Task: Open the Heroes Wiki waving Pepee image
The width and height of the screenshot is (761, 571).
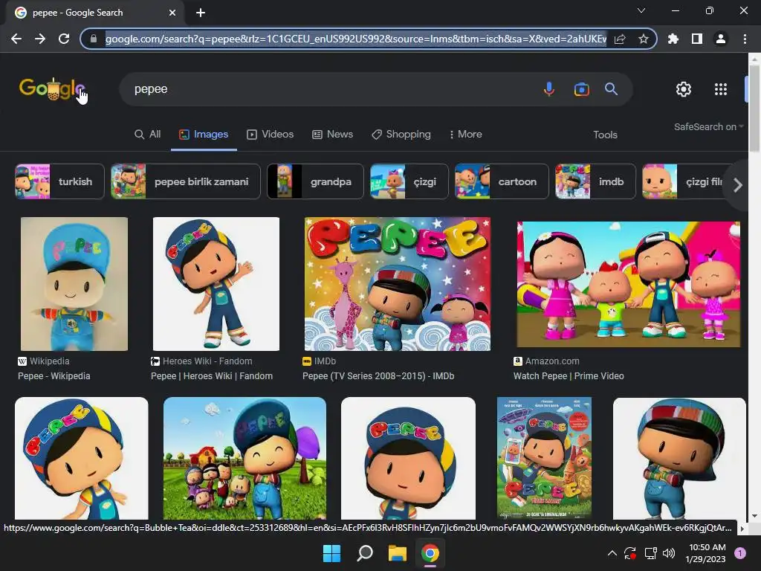Action: (216, 283)
